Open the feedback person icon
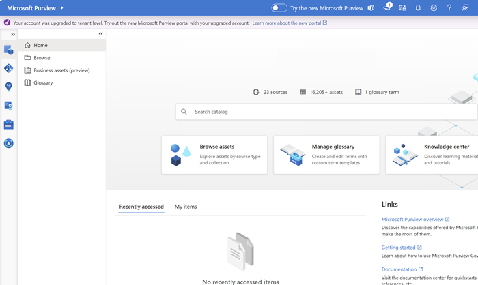Viewport: 478px width, 285px height. coord(465,8)
